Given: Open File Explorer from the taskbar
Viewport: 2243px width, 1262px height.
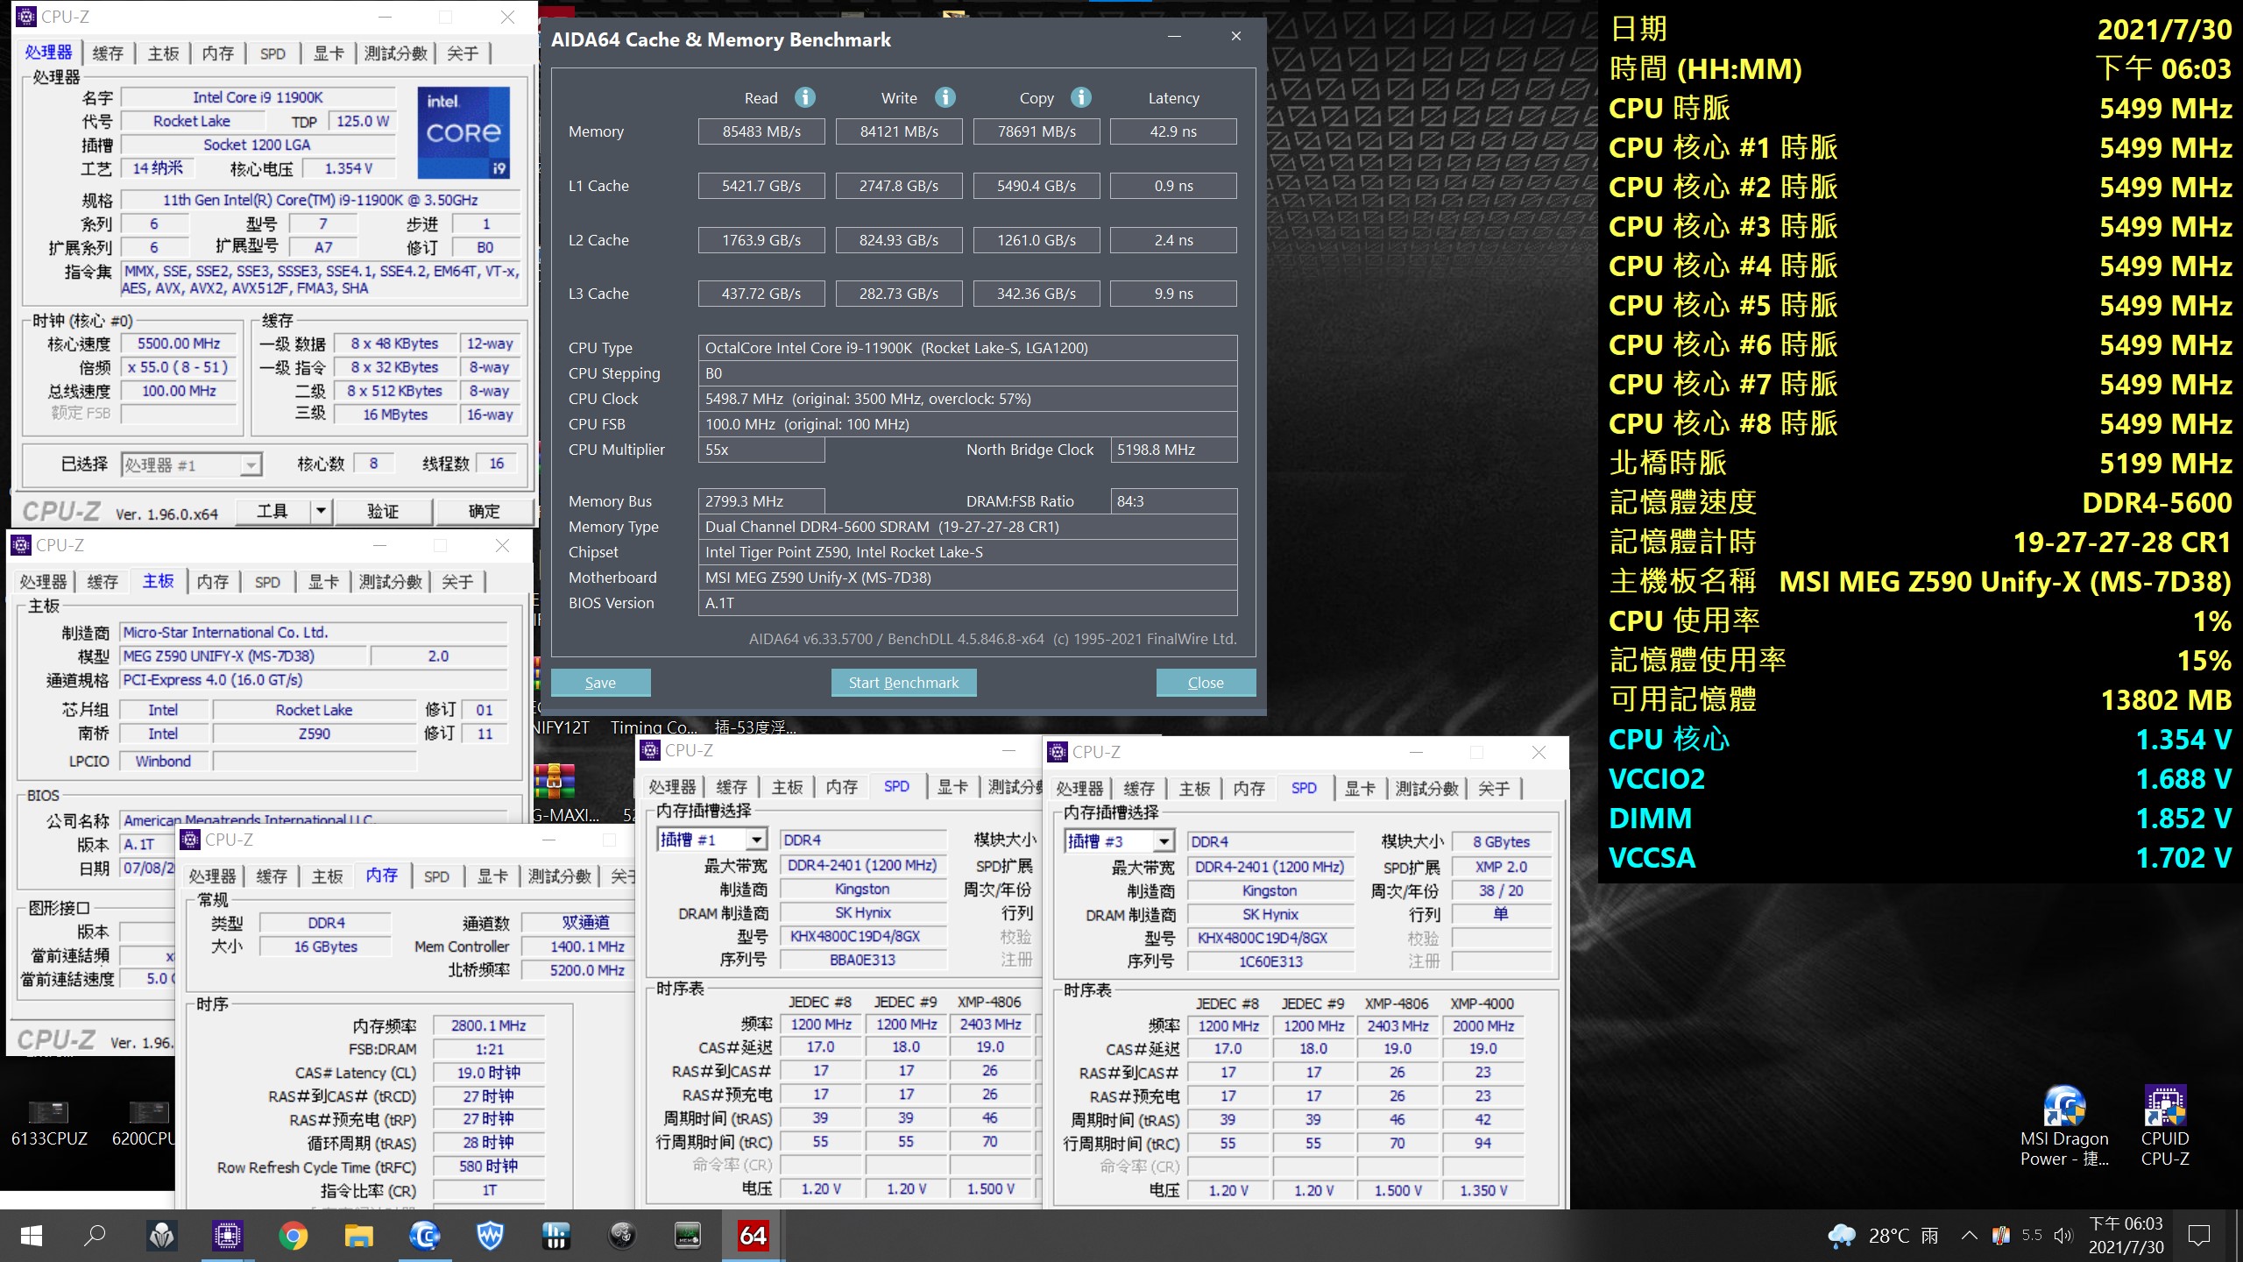Looking at the screenshot, I should 358,1236.
